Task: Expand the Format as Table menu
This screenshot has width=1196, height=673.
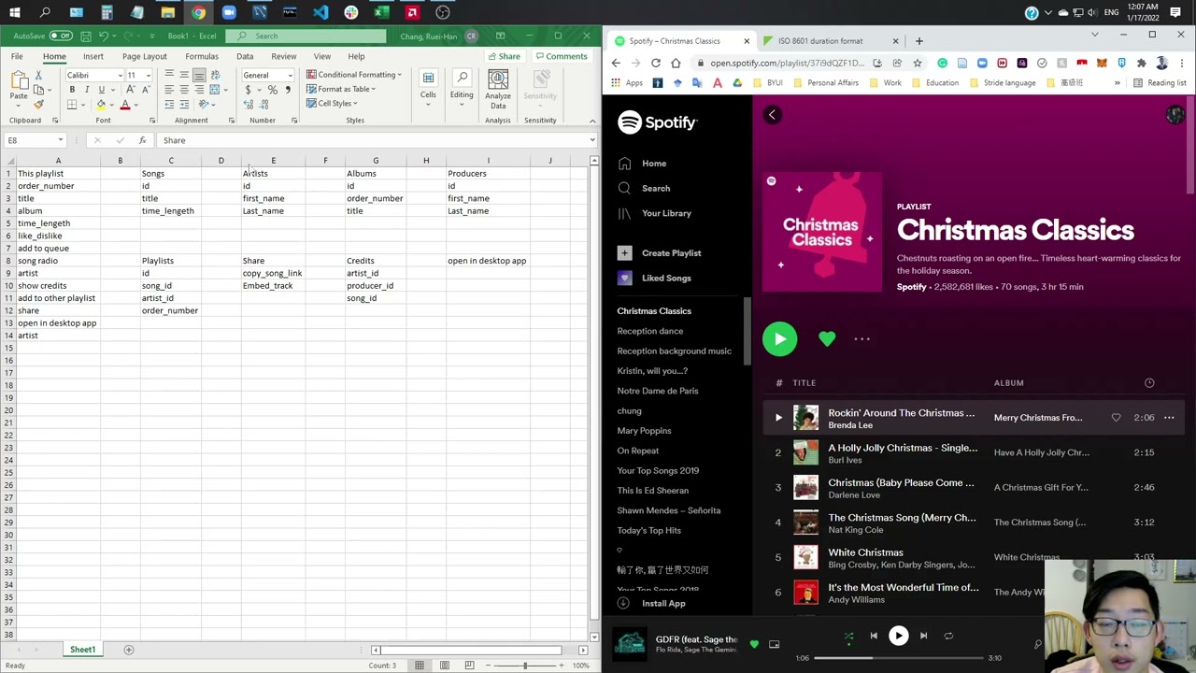Action: pos(341,89)
